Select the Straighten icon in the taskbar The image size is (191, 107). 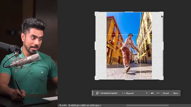[152, 93]
